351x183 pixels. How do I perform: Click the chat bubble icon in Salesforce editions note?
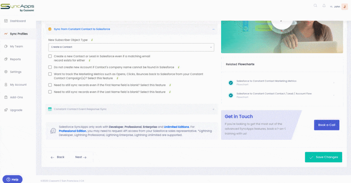(53, 131)
